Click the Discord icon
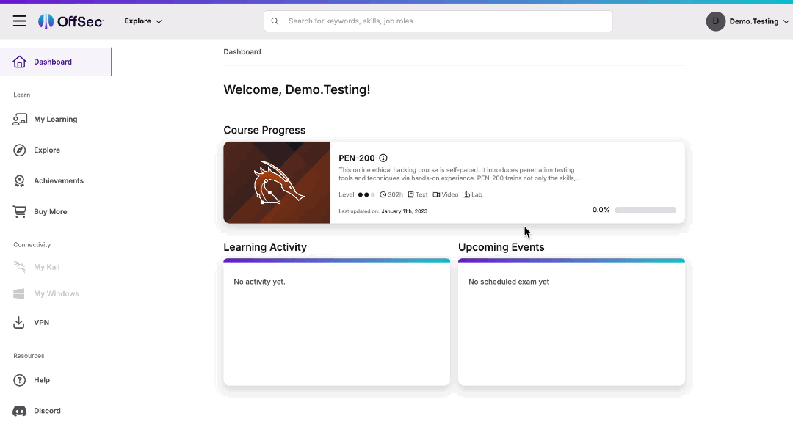793x446 pixels. [x=20, y=411]
